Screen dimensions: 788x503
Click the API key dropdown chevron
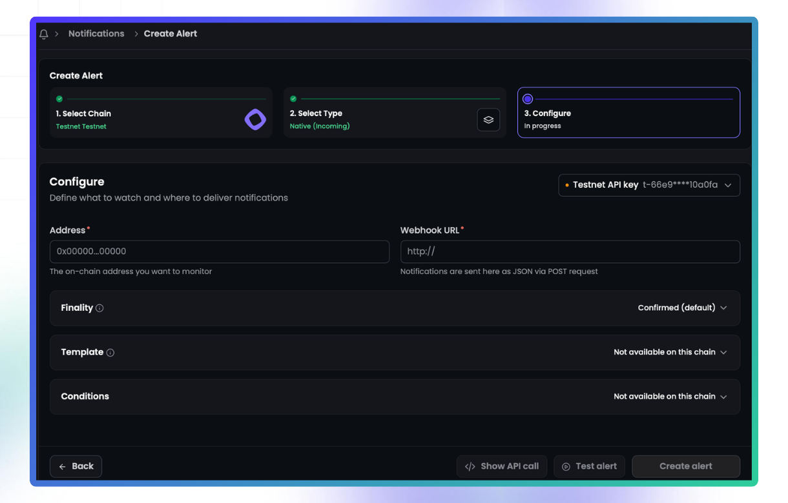tap(728, 185)
